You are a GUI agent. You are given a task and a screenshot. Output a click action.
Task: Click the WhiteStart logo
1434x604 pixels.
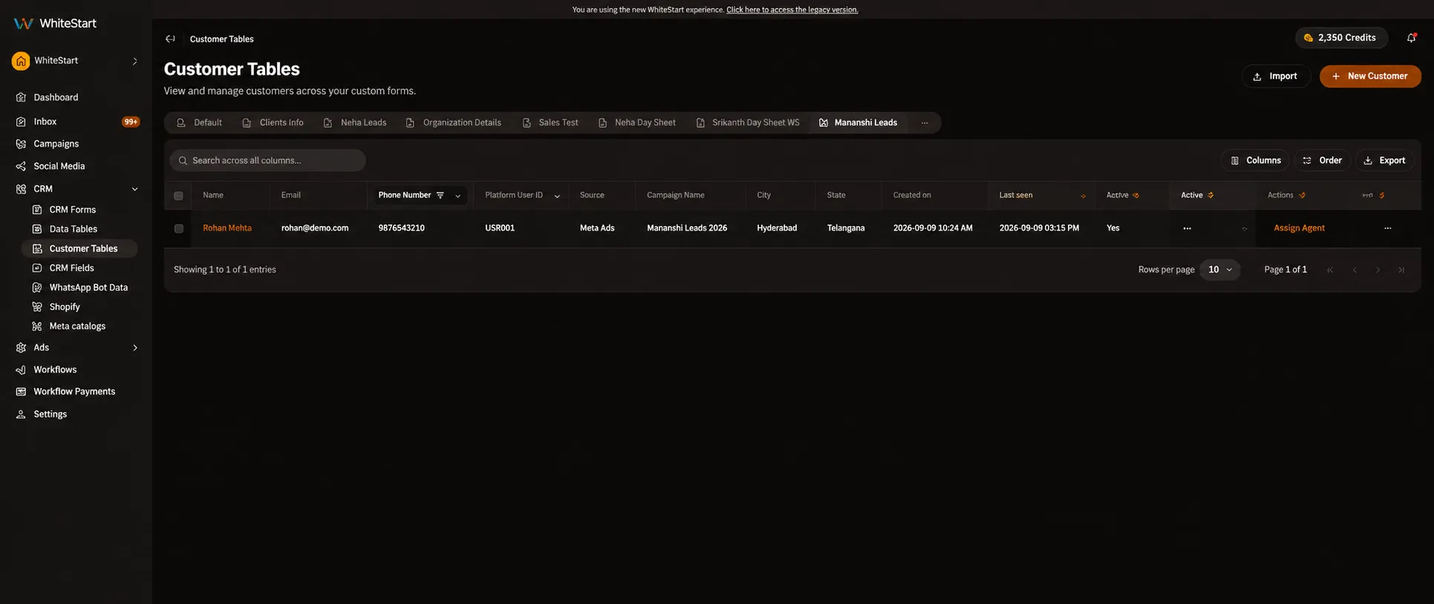point(55,23)
